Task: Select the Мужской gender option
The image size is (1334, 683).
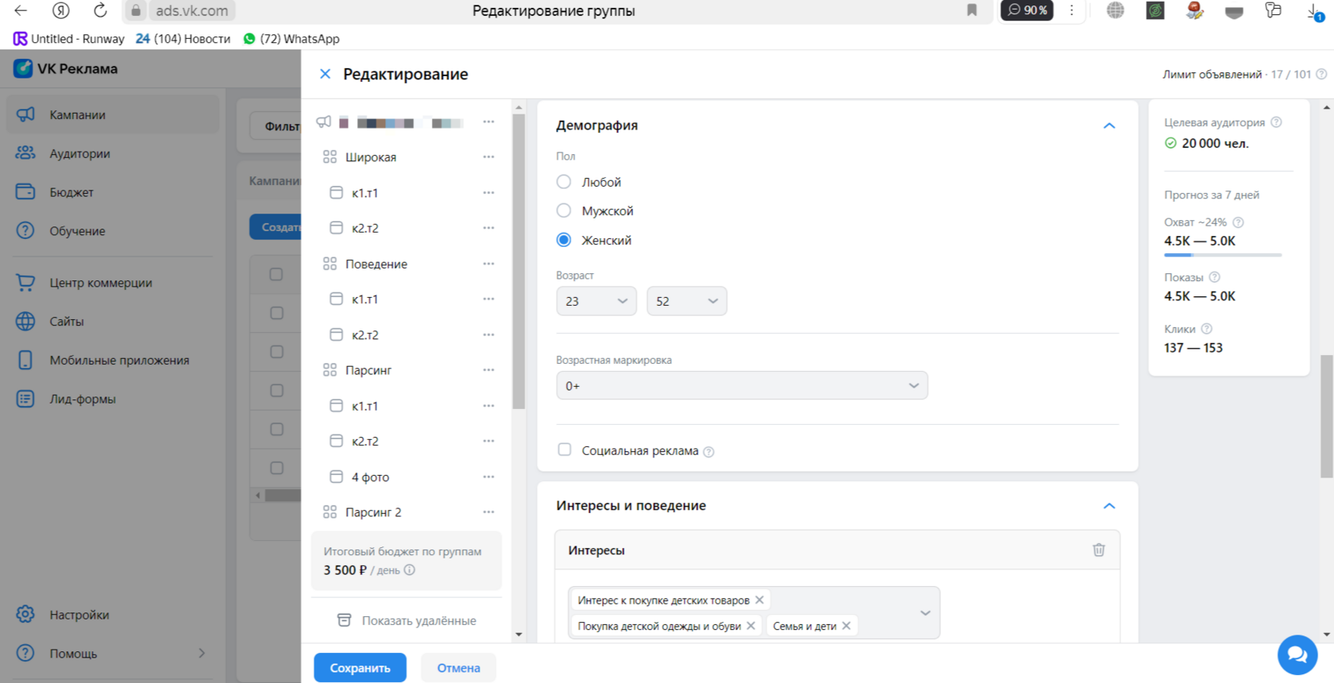Action: [x=564, y=210]
